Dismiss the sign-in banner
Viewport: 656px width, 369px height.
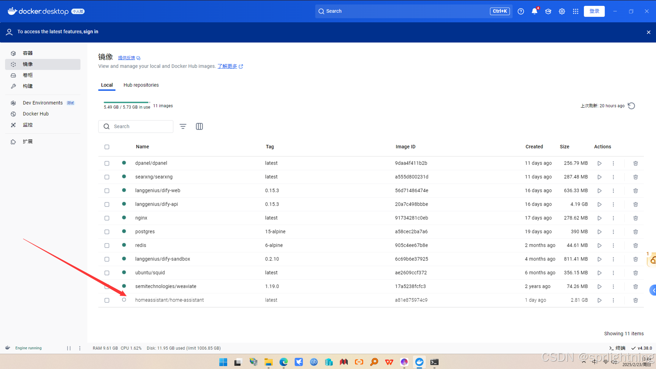tap(649, 32)
